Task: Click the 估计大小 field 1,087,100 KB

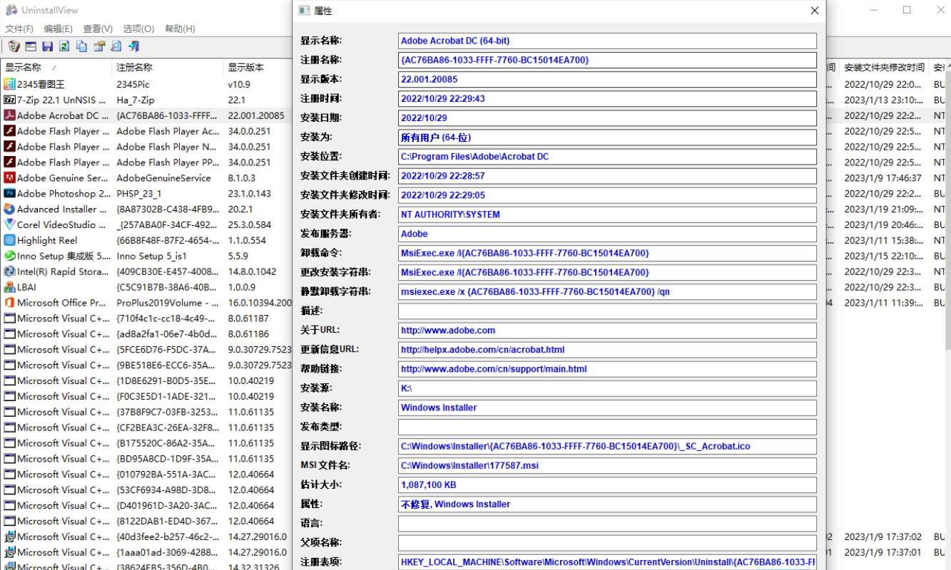Action: coord(607,484)
